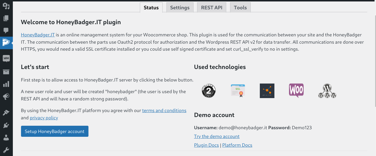Open the Media library sidebar icon

(x=6, y=6)
